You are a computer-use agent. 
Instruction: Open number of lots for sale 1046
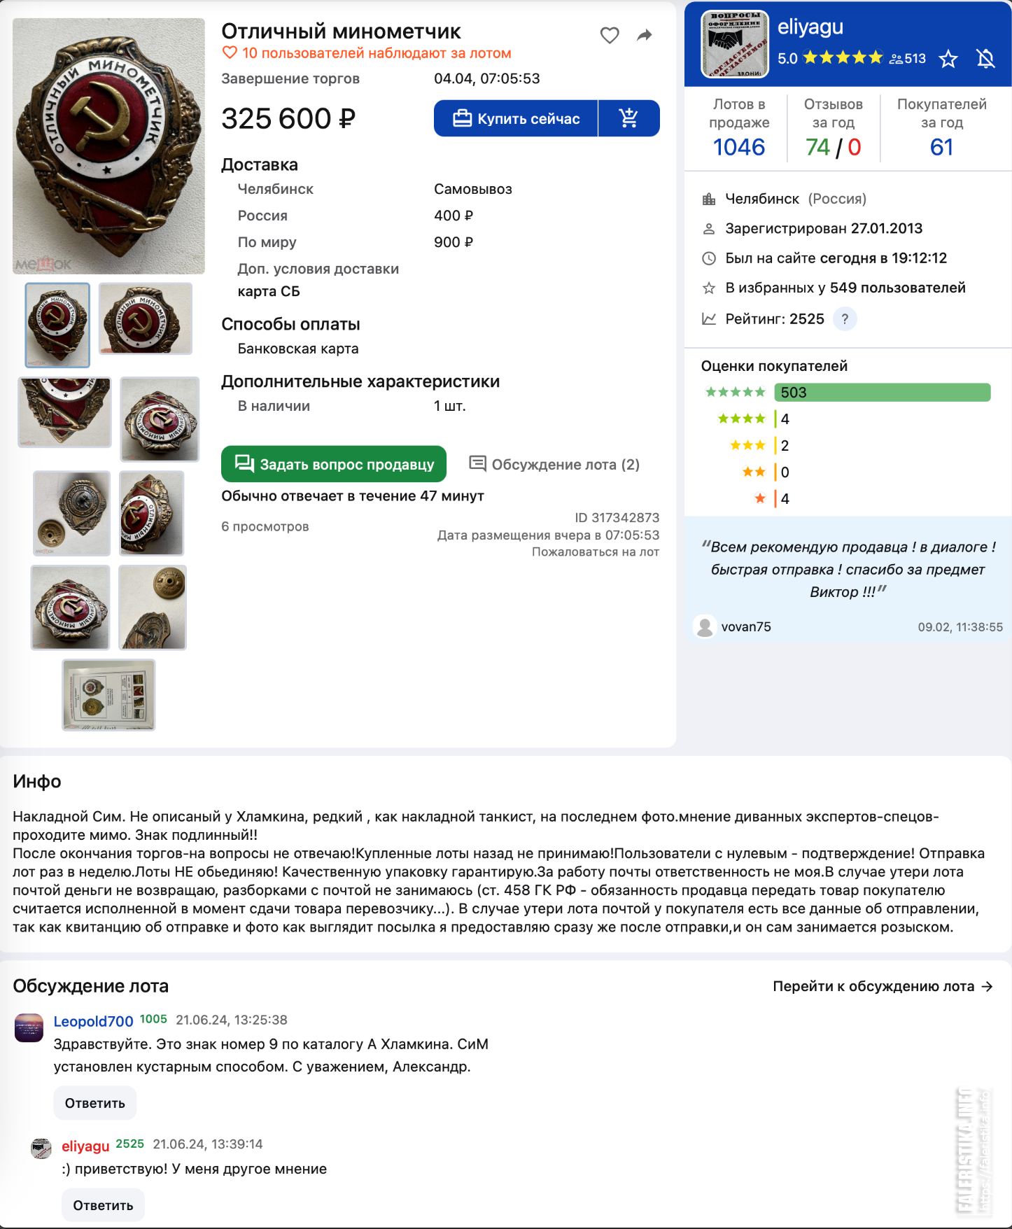739,147
